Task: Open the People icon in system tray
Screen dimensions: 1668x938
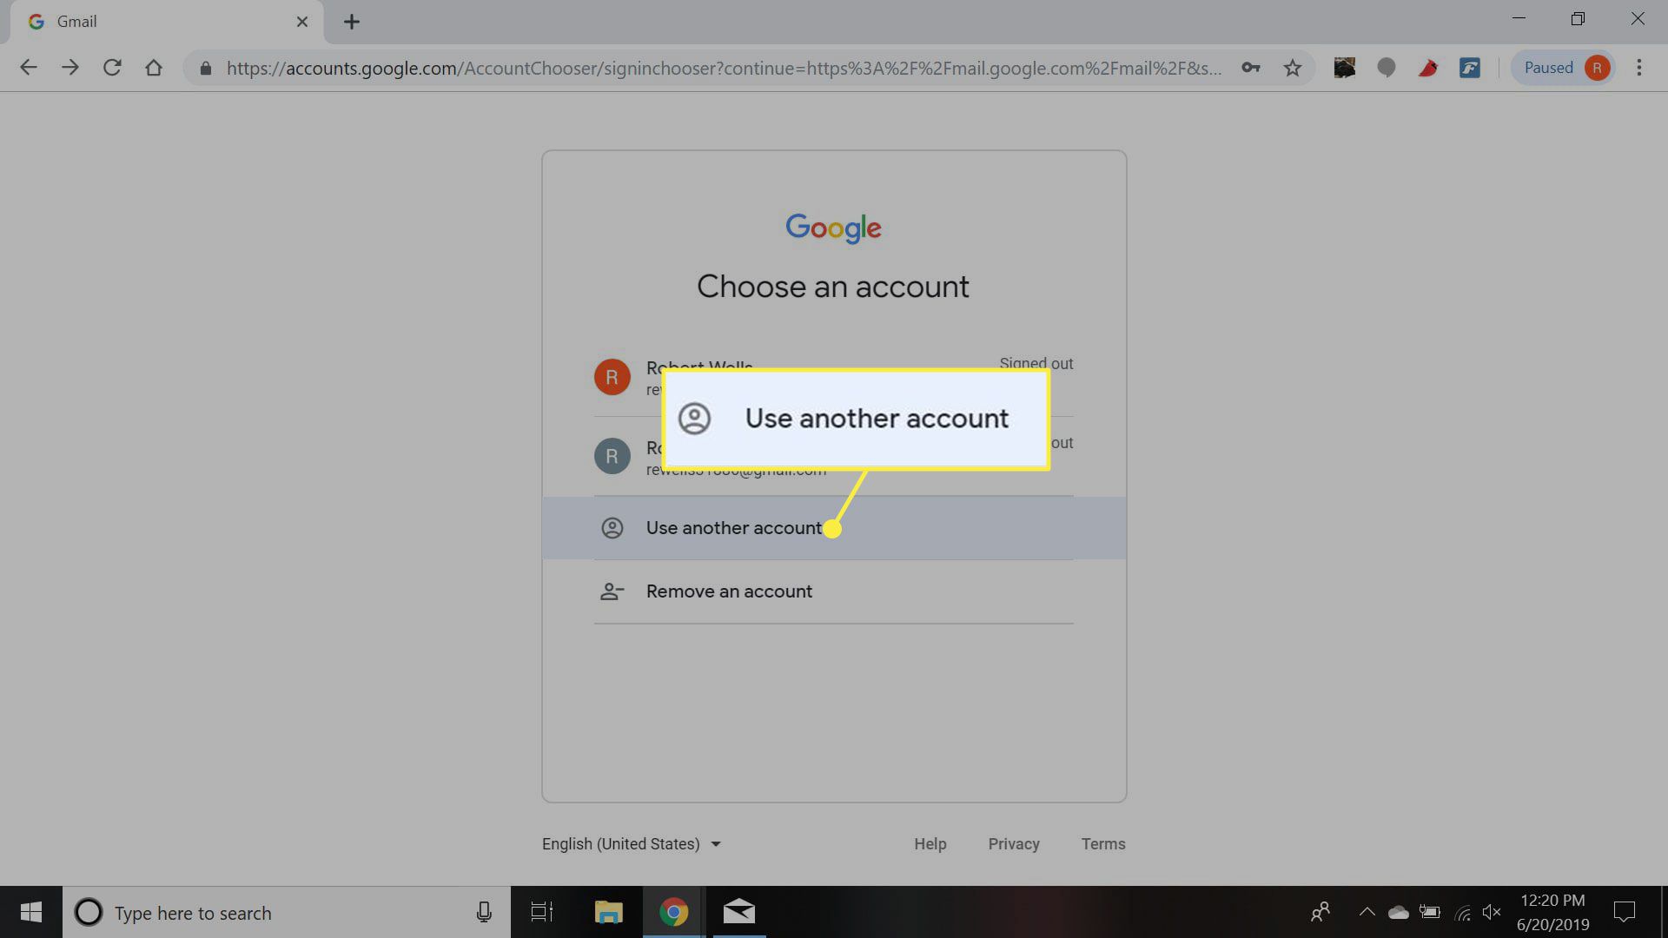Action: (x=1320, y=912)
